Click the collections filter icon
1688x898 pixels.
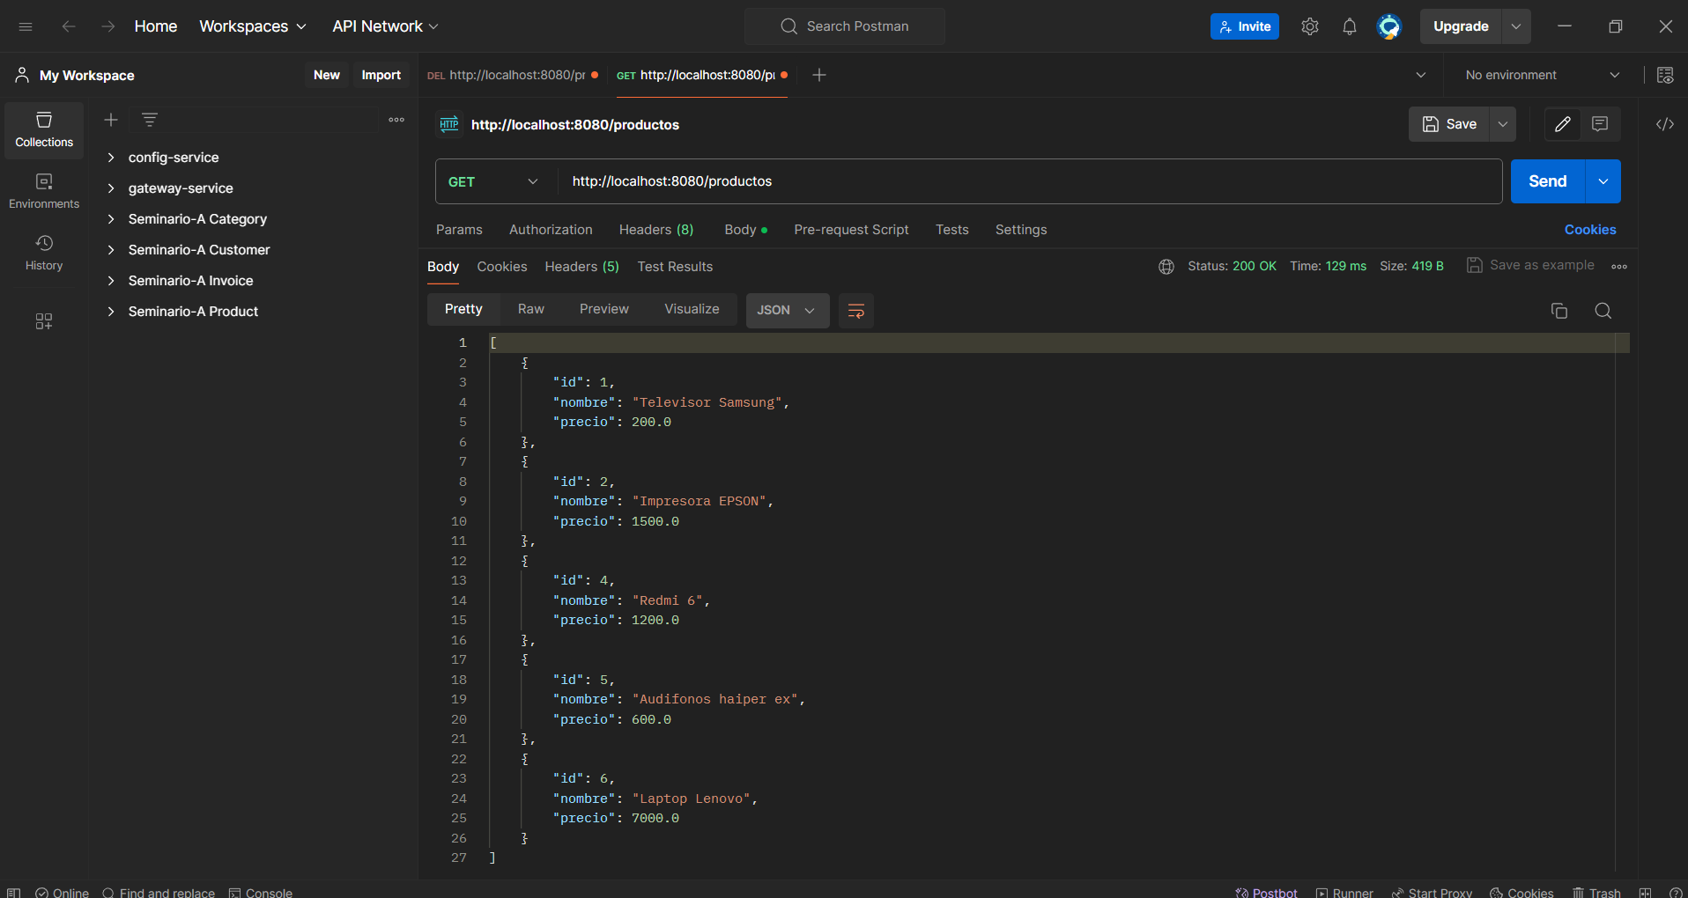click(150, 120)
